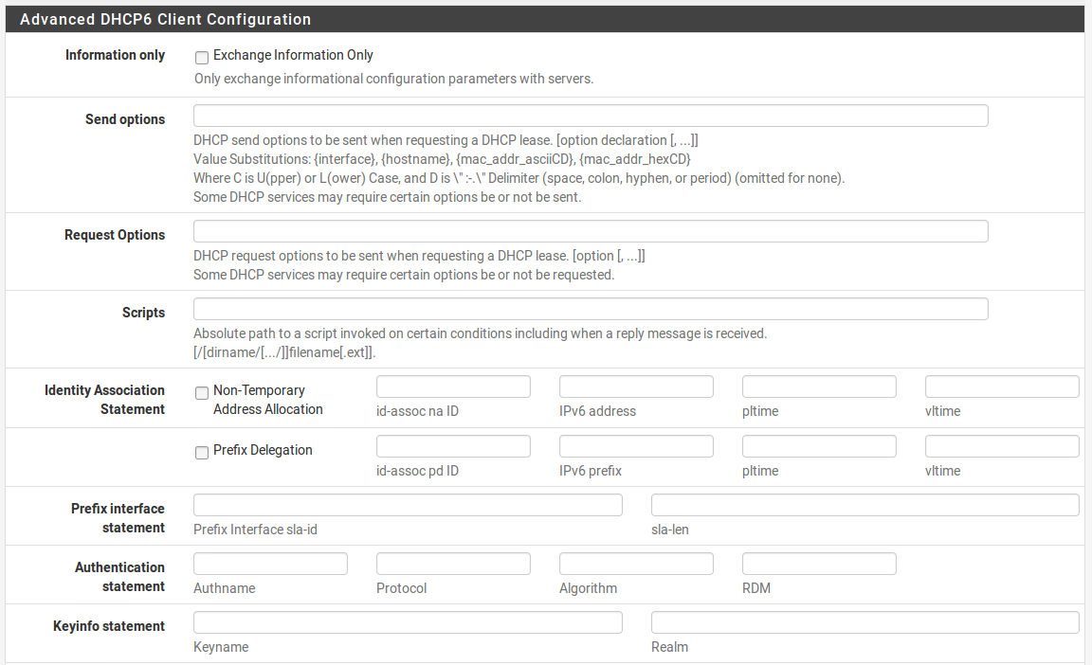Focus the Send options field
Image resolution: width=1092 pixels, height=665 pixels.
click(591, 116)
